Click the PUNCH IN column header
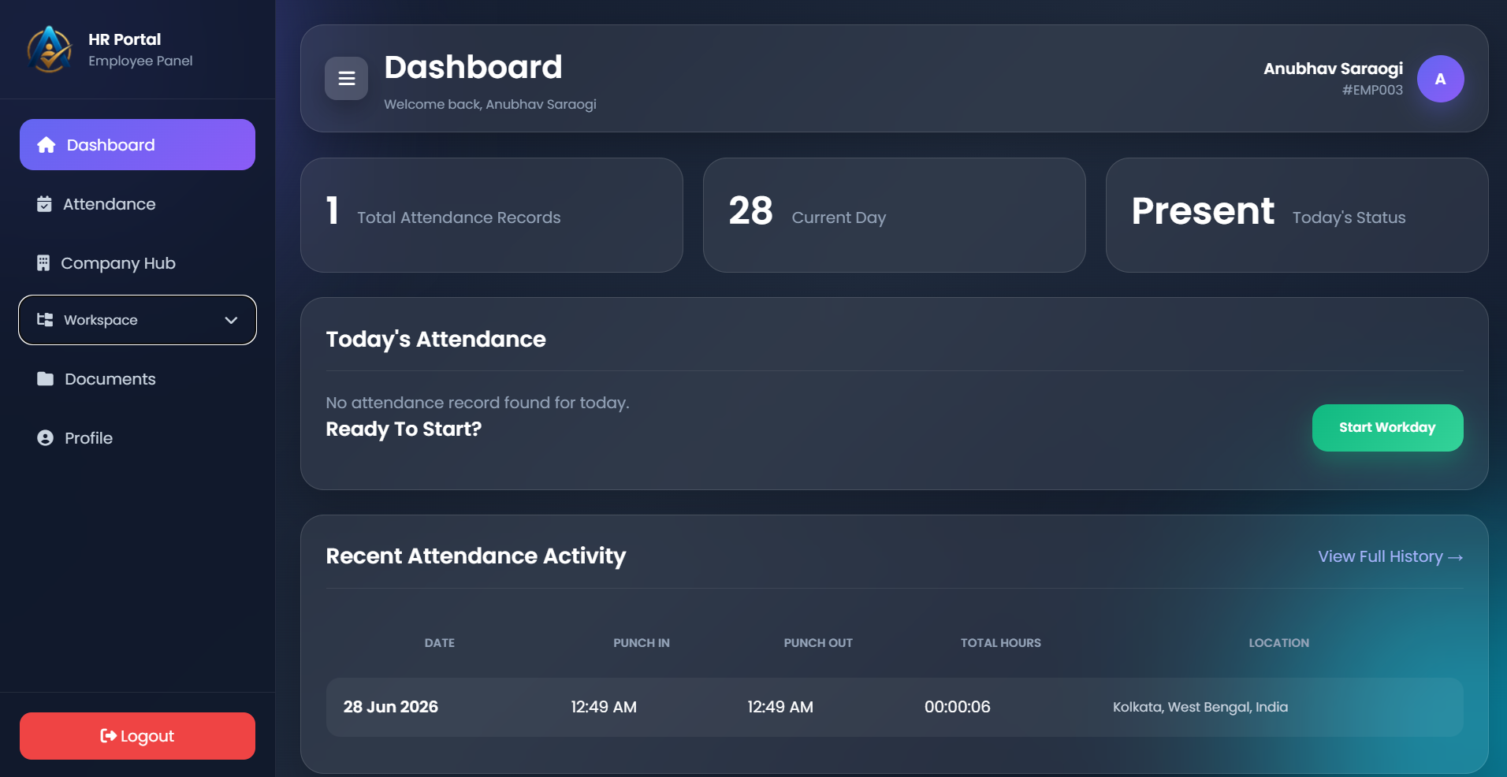 (x=642, y=643)
